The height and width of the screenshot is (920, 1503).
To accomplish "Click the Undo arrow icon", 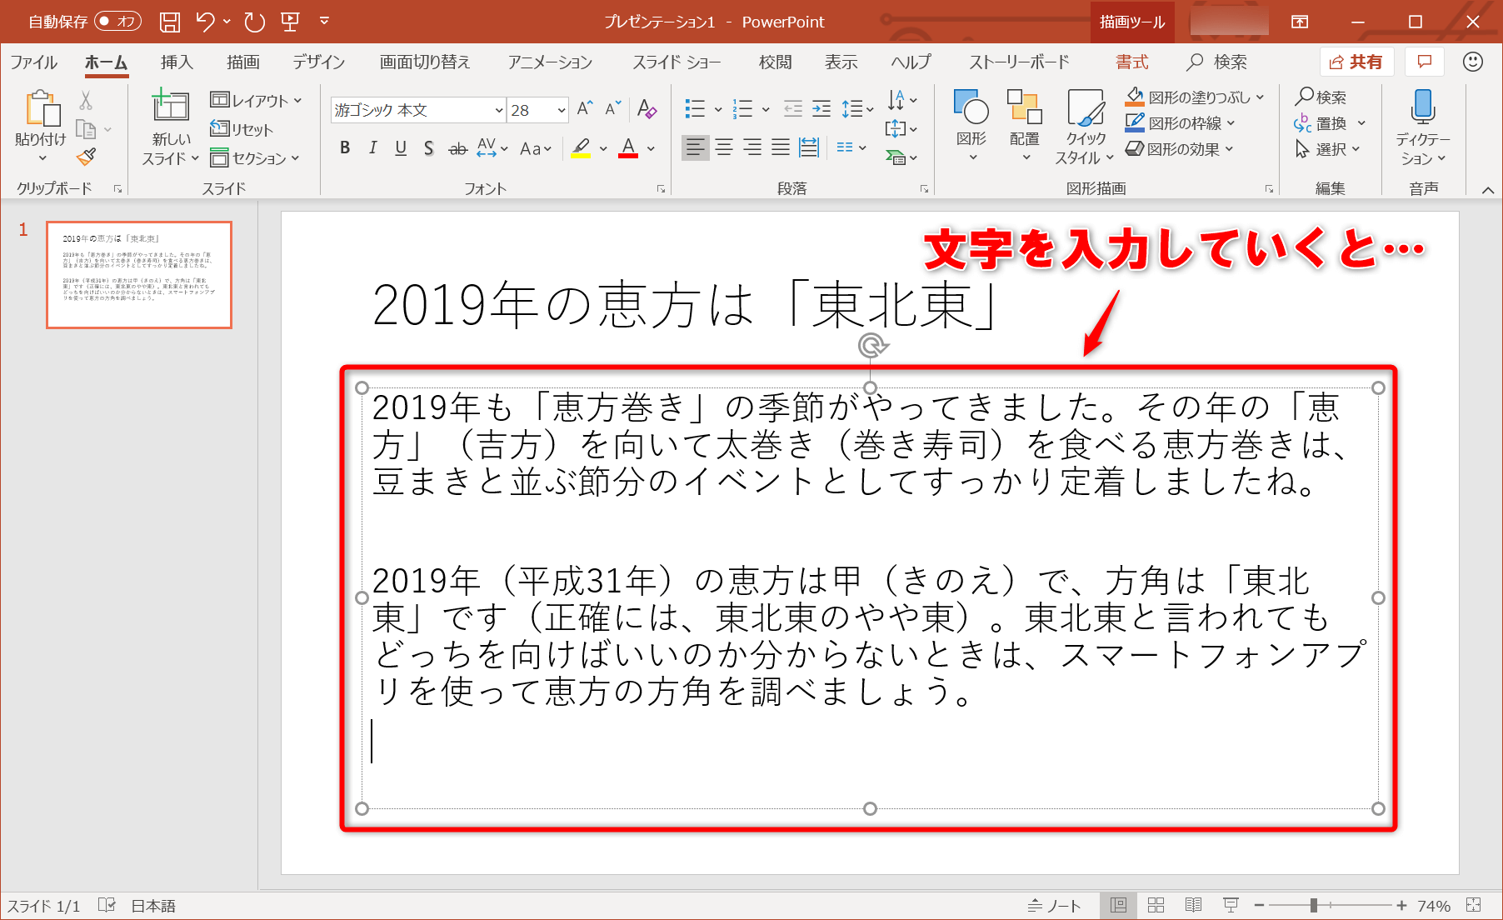I will pos(205,22).
